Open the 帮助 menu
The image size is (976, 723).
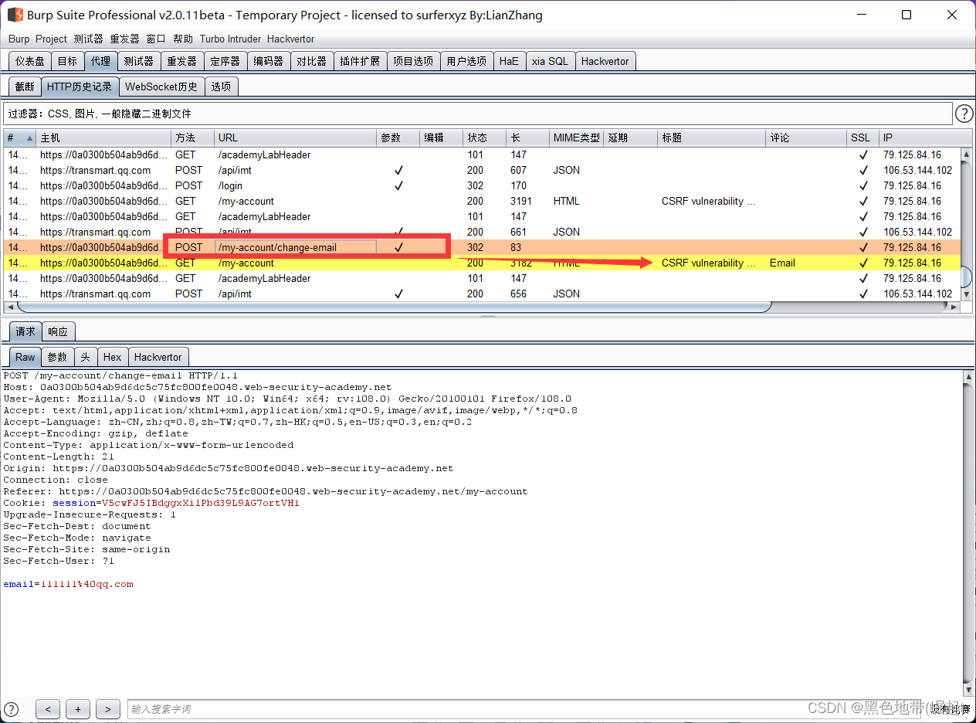pyautogui.click(x=183, y=39)
